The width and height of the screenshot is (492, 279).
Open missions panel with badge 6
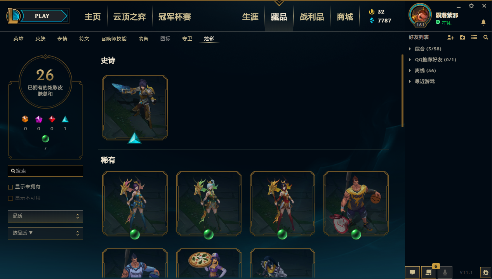(429, 272)
